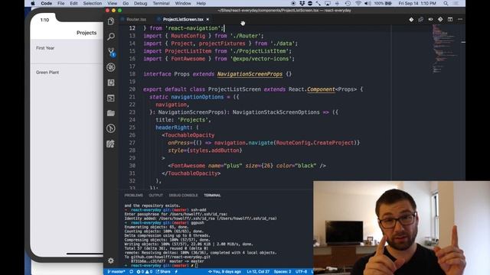Open the Window menu
This screenshot has height=275, width=490.
[183, 3]
